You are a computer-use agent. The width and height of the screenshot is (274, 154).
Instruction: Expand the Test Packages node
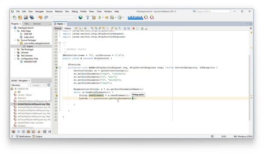[15, 50]
